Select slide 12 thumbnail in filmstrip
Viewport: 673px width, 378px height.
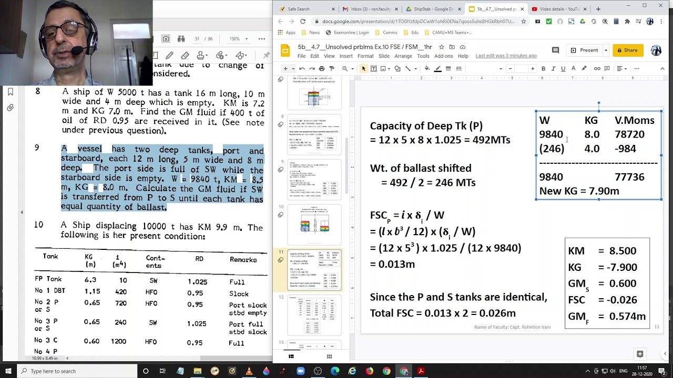pos(314,315)
